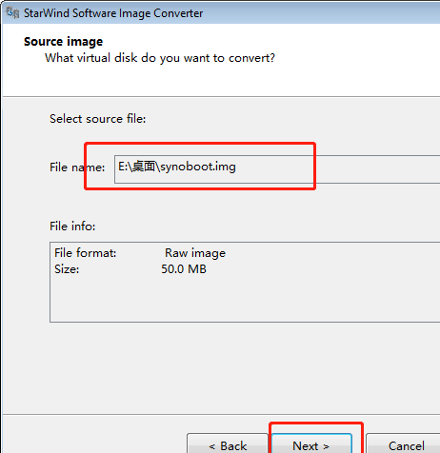Click the 'File format:' row label

(x=86, y=253)
